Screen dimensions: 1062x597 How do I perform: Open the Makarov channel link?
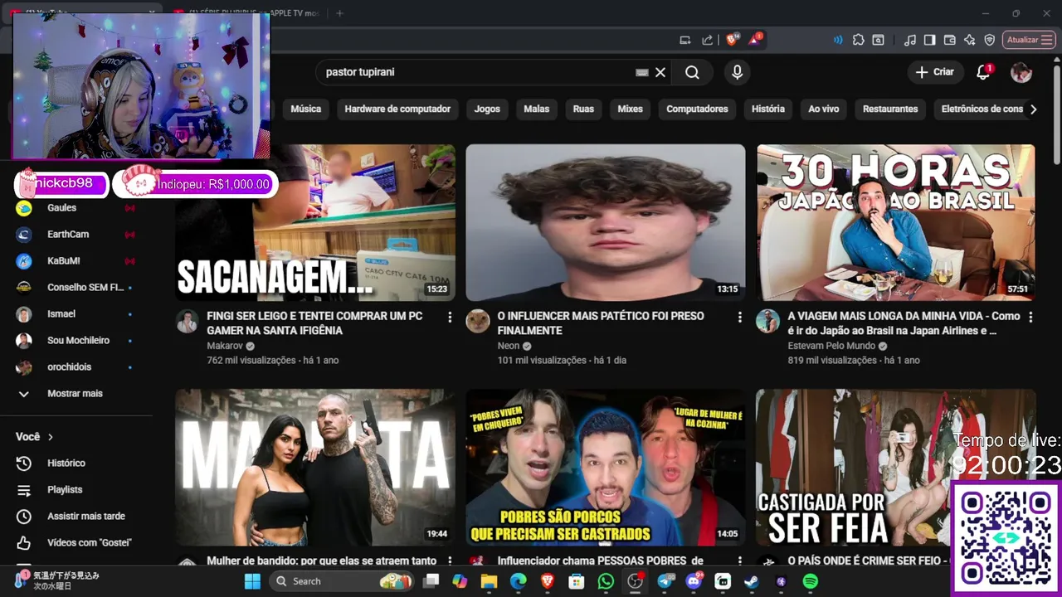coord(224,346)
